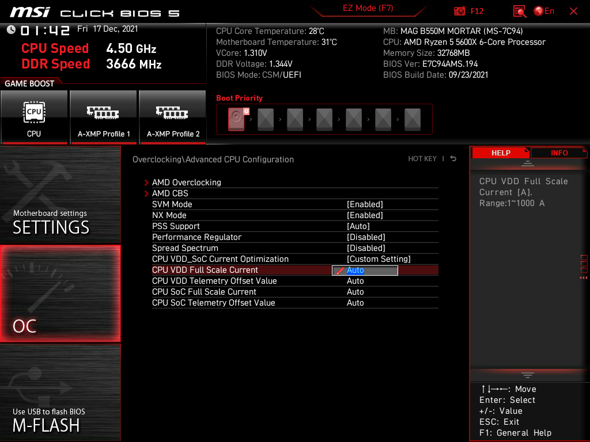The image size is (590, 442).
Task: Select the first boot priority hard drive icon
Action: click(237, 119)
